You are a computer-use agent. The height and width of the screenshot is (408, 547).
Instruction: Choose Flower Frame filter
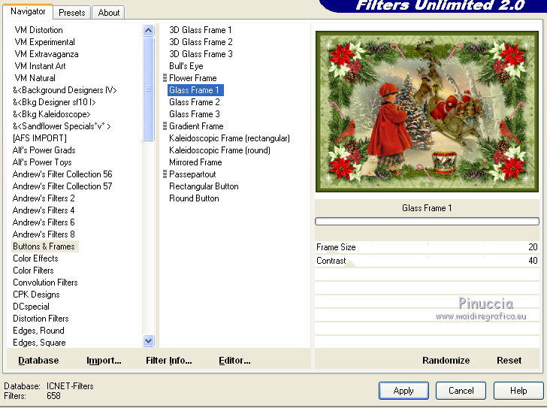pos(193,78)
